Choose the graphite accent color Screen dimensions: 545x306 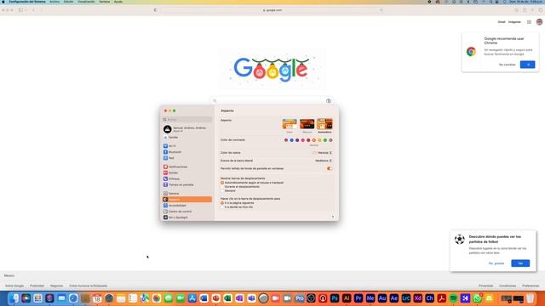coord(330,140)
